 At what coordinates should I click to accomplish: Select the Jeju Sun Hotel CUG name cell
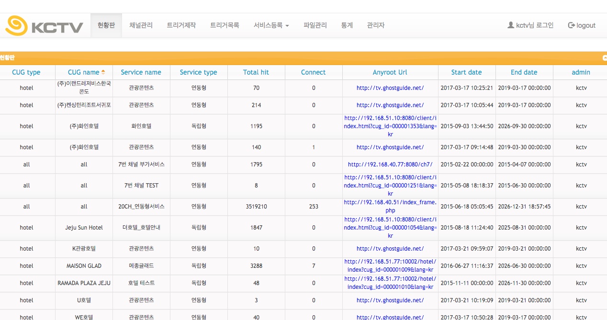coord(84,228)
